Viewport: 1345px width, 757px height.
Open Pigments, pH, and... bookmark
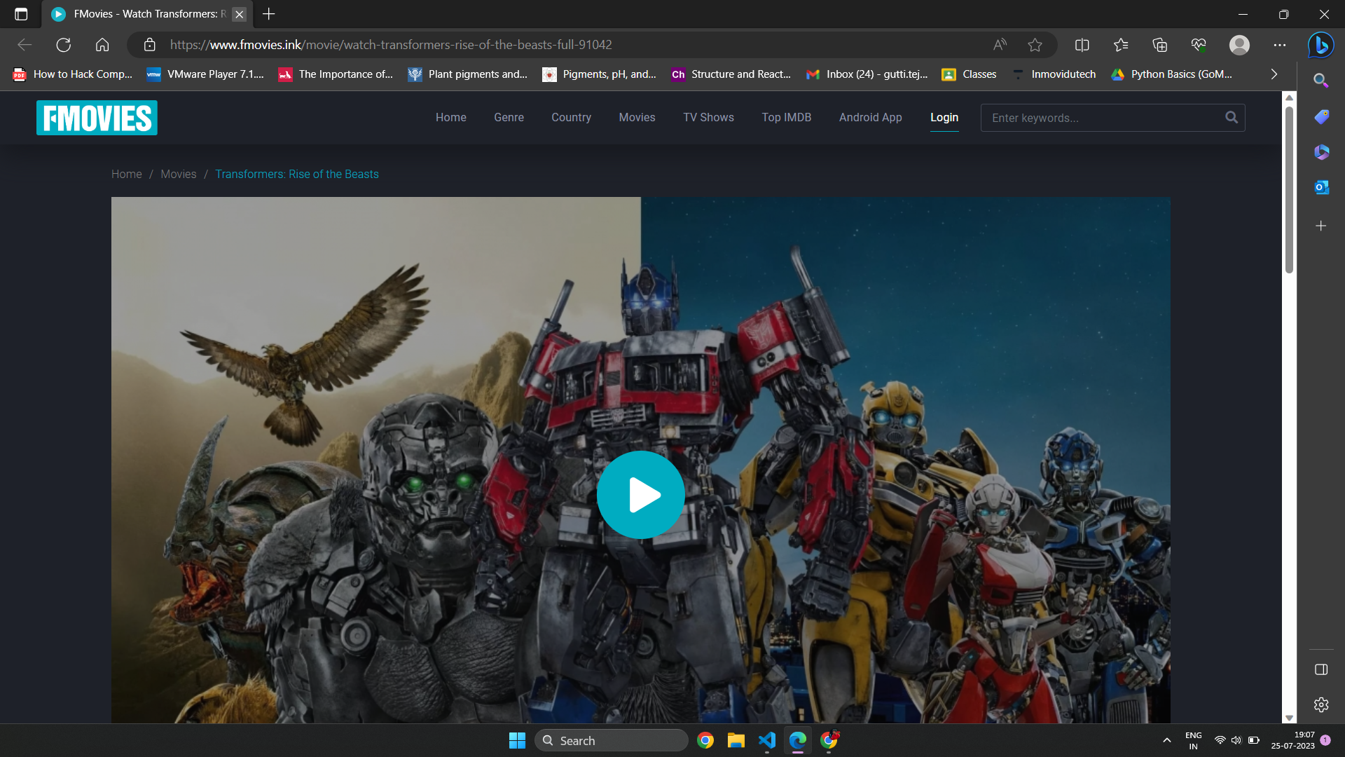click(600, 74)
